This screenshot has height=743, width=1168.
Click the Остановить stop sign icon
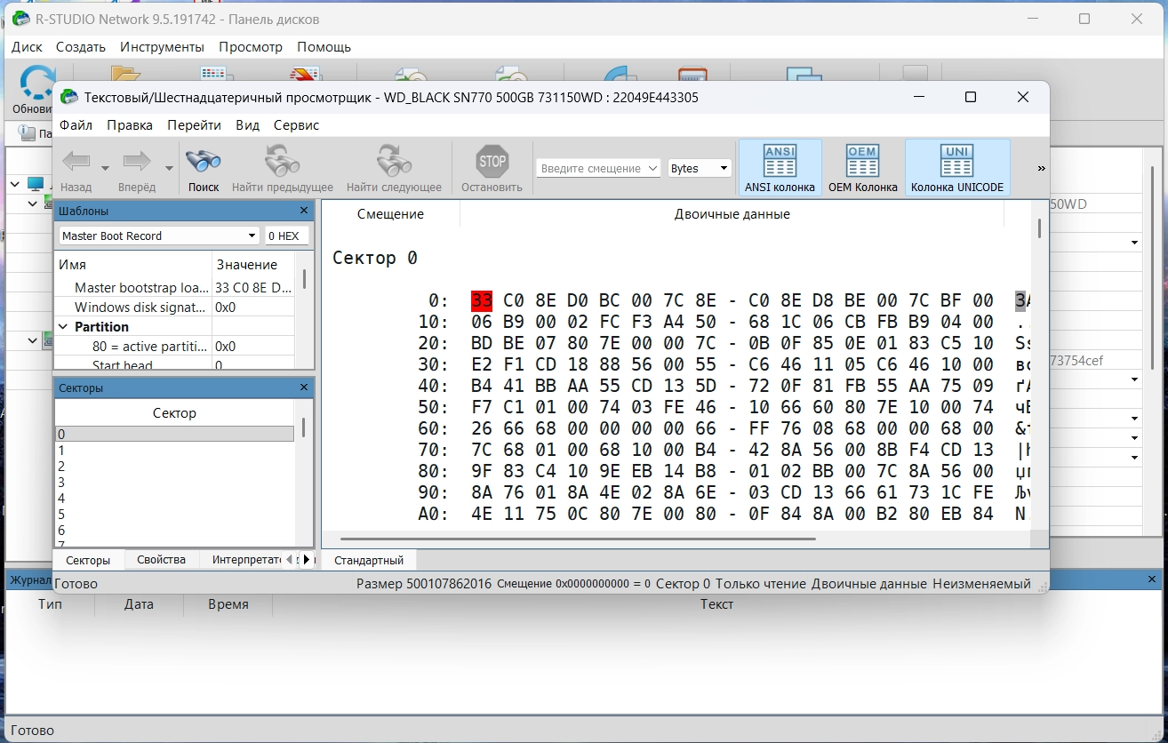click(x=492, y=161)
